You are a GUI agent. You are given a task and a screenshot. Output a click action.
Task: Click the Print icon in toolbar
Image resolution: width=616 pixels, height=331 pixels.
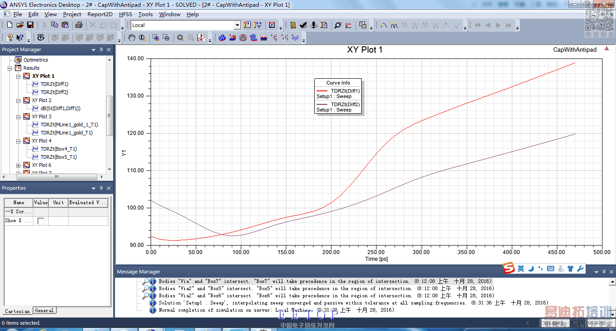78,25
